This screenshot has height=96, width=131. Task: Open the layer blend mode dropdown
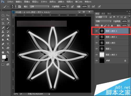(x=103, y=21)
